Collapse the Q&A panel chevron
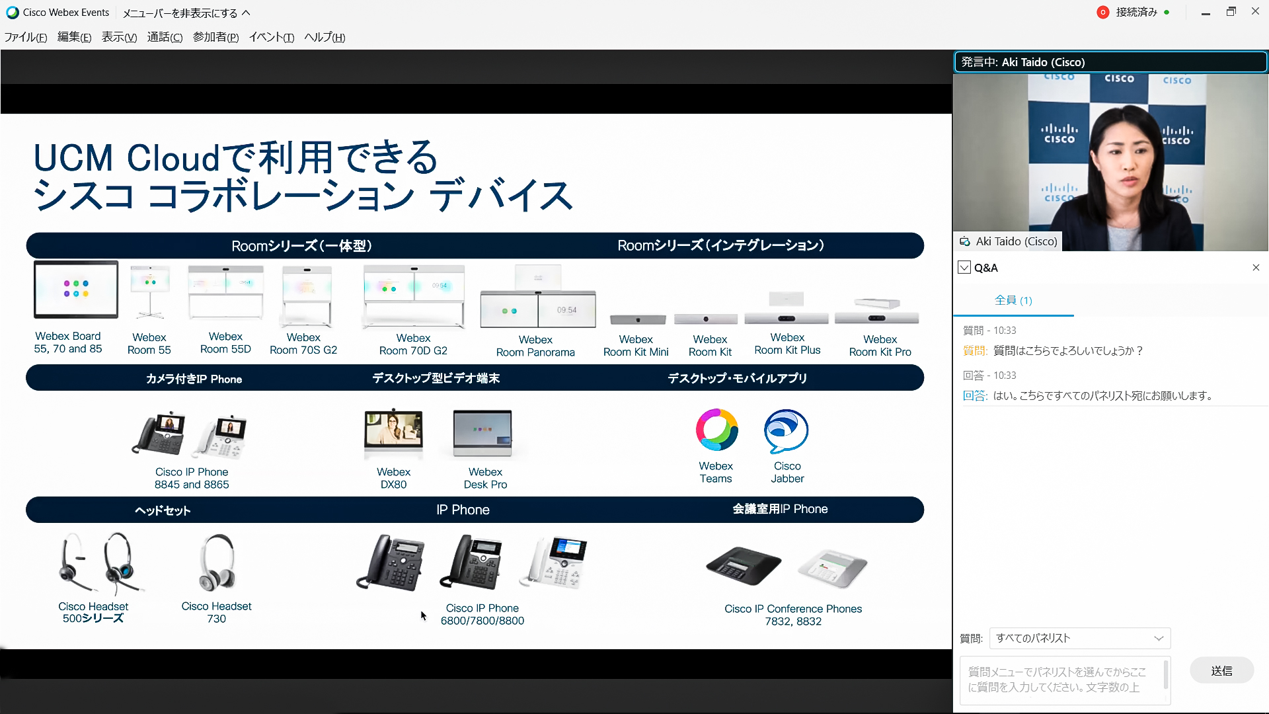Screen dimensions: 1269x714 click(x=964, y=268)
